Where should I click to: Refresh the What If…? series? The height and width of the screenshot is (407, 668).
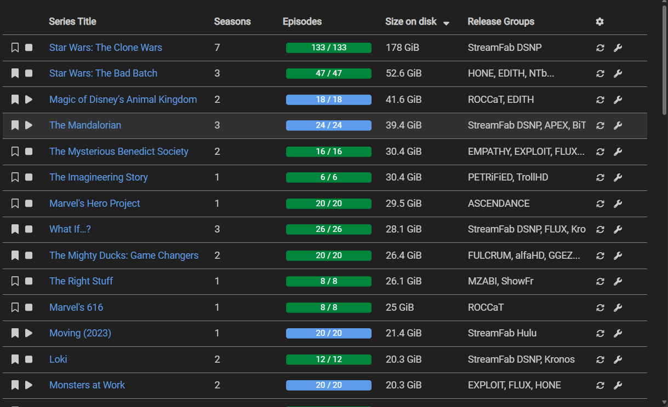[600, 229]
